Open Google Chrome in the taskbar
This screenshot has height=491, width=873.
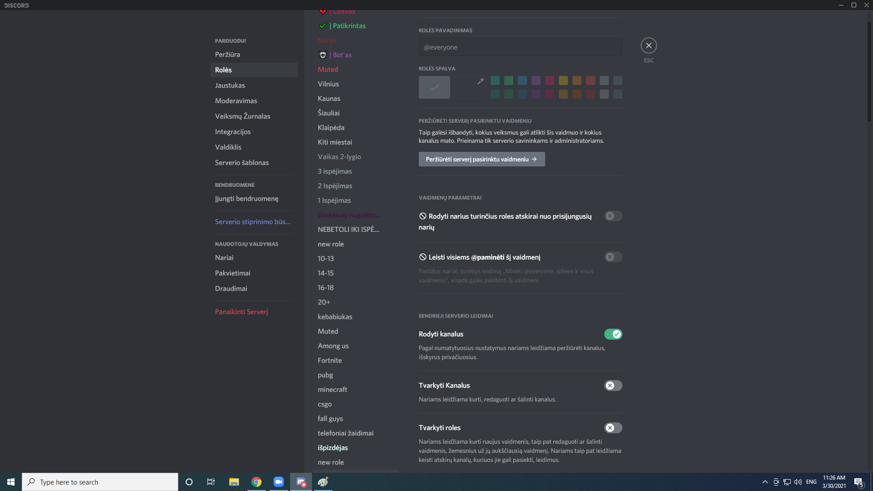coord(256,482)
